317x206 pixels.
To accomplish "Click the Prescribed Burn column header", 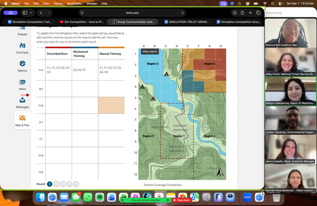I will click(57, 54).
